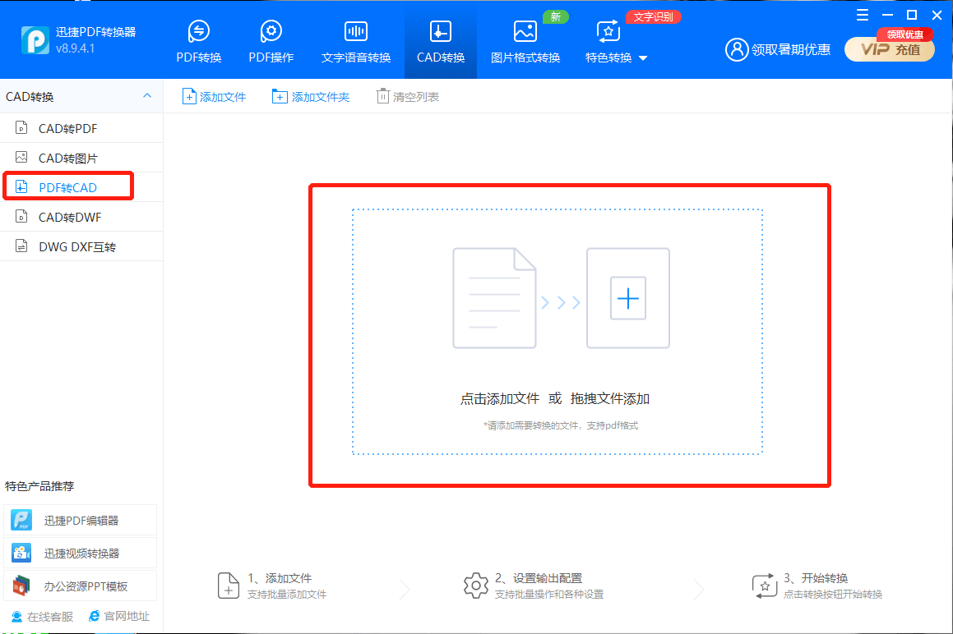Open the 图片格式转换 tab

525,41
